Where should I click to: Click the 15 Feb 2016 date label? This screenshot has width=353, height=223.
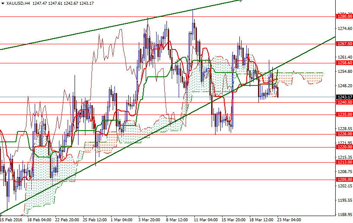coord(12,220)
